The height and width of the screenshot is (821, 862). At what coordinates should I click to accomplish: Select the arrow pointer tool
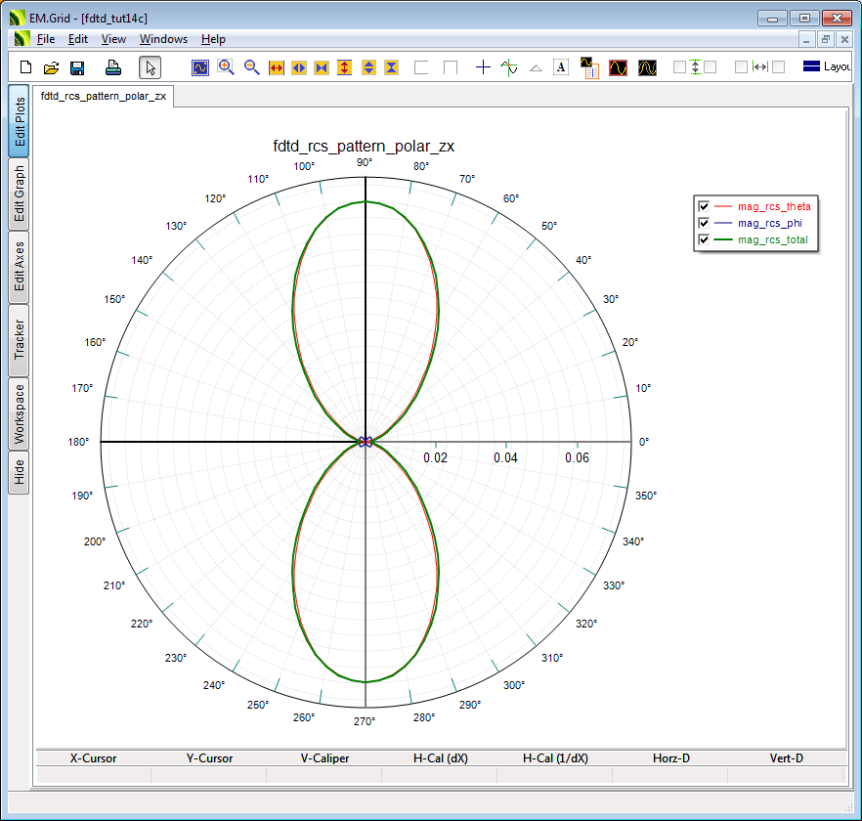pyautogui.click(x=150, y=67)
